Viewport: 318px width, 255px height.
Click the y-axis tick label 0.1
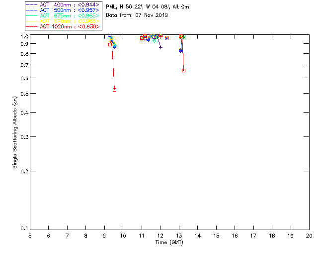[24, 229]
